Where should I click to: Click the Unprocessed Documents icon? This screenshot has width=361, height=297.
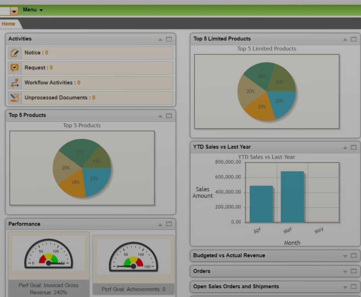click(x=15, y=97)
